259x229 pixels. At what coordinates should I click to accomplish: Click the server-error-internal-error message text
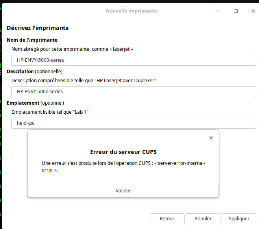123,166
